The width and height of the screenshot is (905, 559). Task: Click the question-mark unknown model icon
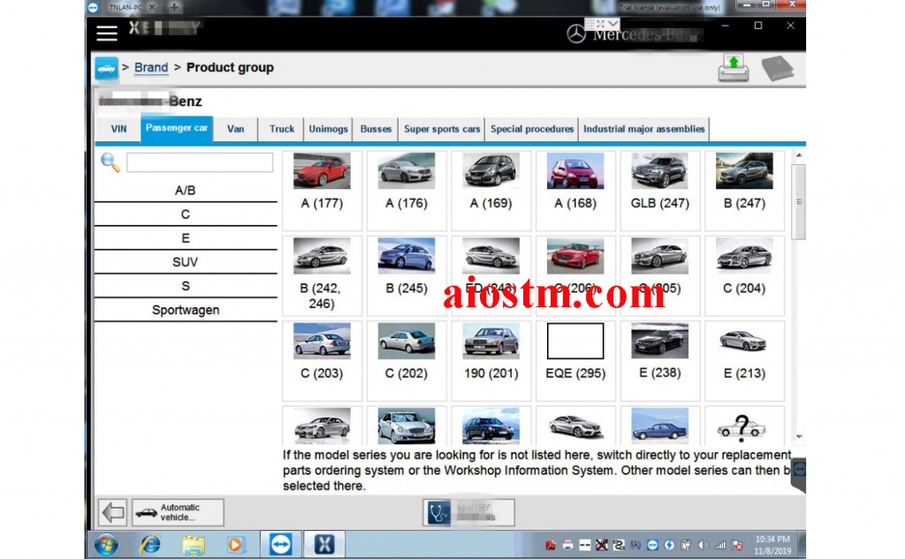[743, 427]
